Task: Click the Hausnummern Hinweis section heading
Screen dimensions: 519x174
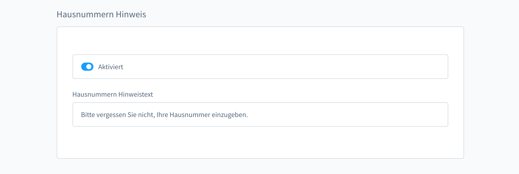Action: click(x=101, y=14)
